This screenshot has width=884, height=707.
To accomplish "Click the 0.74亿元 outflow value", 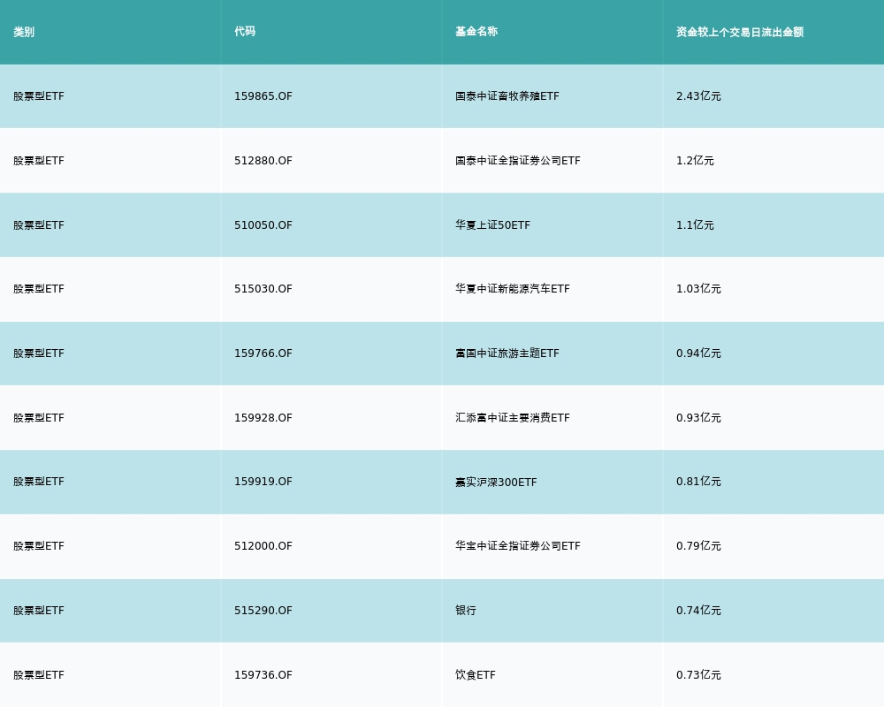I will pyautogui.click(x=698, y=611).
